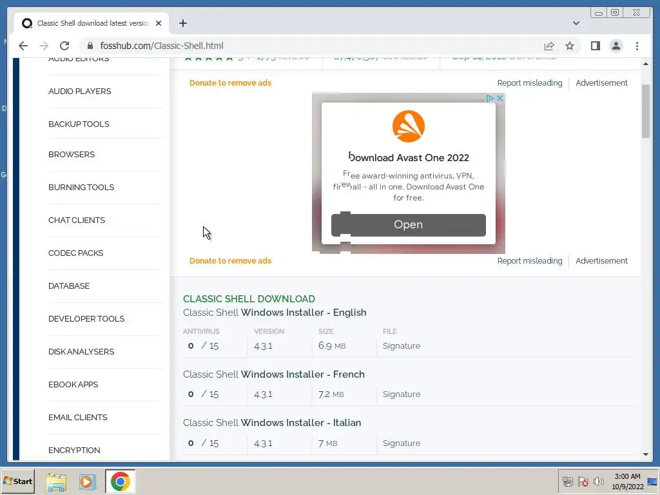Click the Avast orange logo
The image size is (660, 495).
[408, 126]
